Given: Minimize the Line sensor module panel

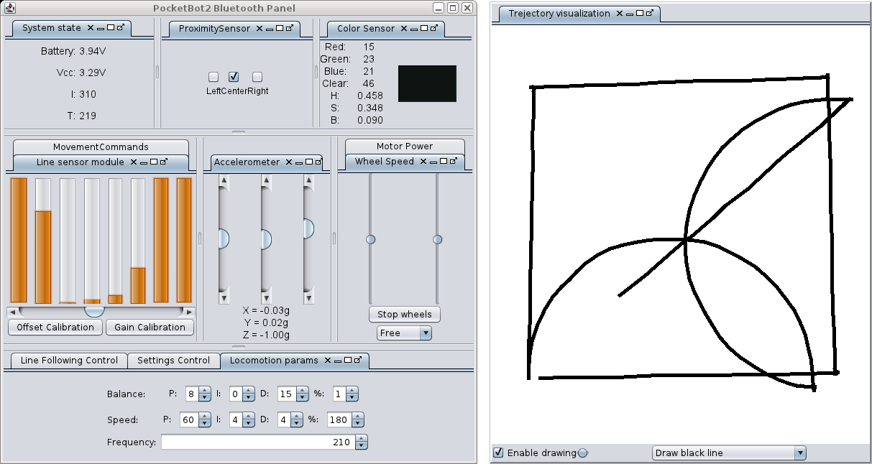Looking at the screenshot, I should 142,162.
